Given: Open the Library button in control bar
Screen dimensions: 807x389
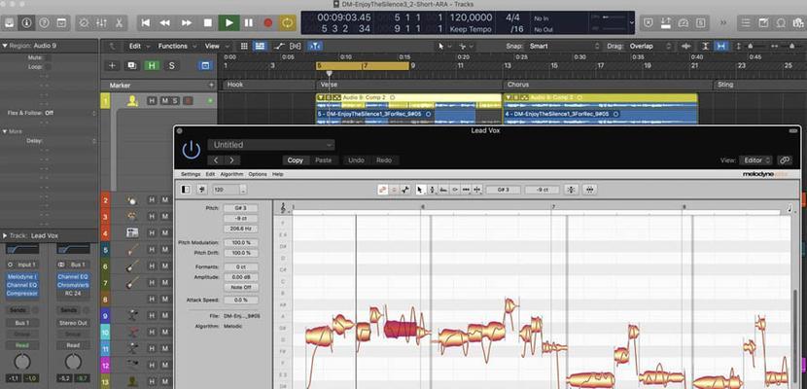Looking at the screenshot, I should 10,22.
